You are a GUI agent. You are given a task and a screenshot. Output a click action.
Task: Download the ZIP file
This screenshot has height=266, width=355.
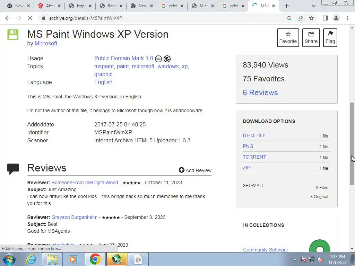point(246,168)
